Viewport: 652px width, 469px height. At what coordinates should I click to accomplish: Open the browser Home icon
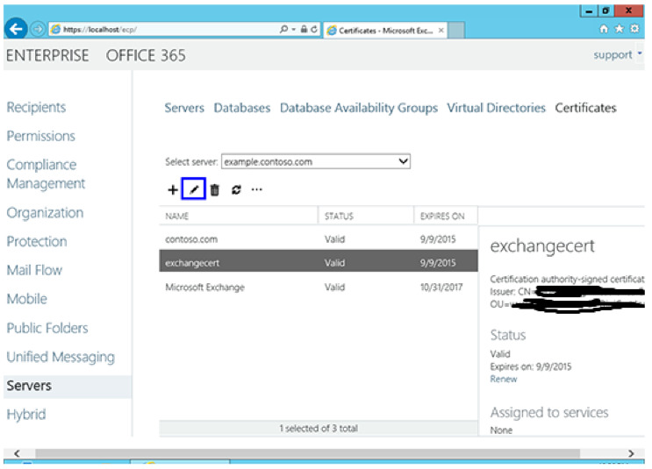[x=604, y=29]
